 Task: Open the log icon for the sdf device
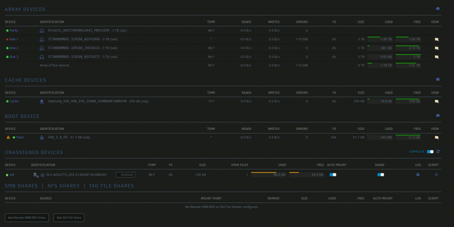point(418,175)
